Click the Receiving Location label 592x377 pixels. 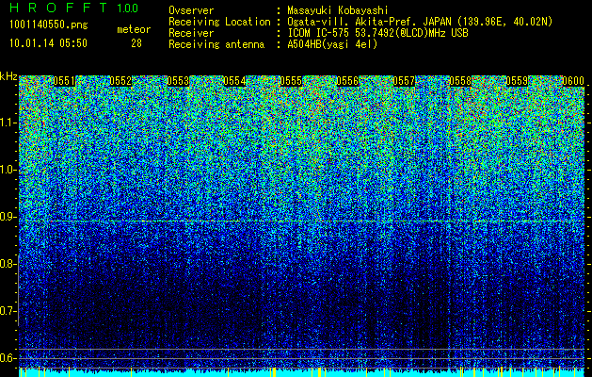(219, 22)
